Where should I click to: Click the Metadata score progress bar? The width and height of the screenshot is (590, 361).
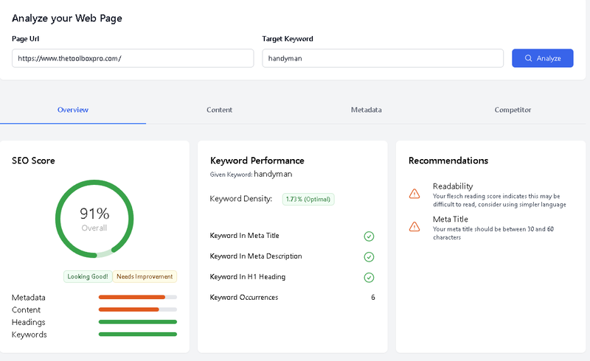pos(137,298)
